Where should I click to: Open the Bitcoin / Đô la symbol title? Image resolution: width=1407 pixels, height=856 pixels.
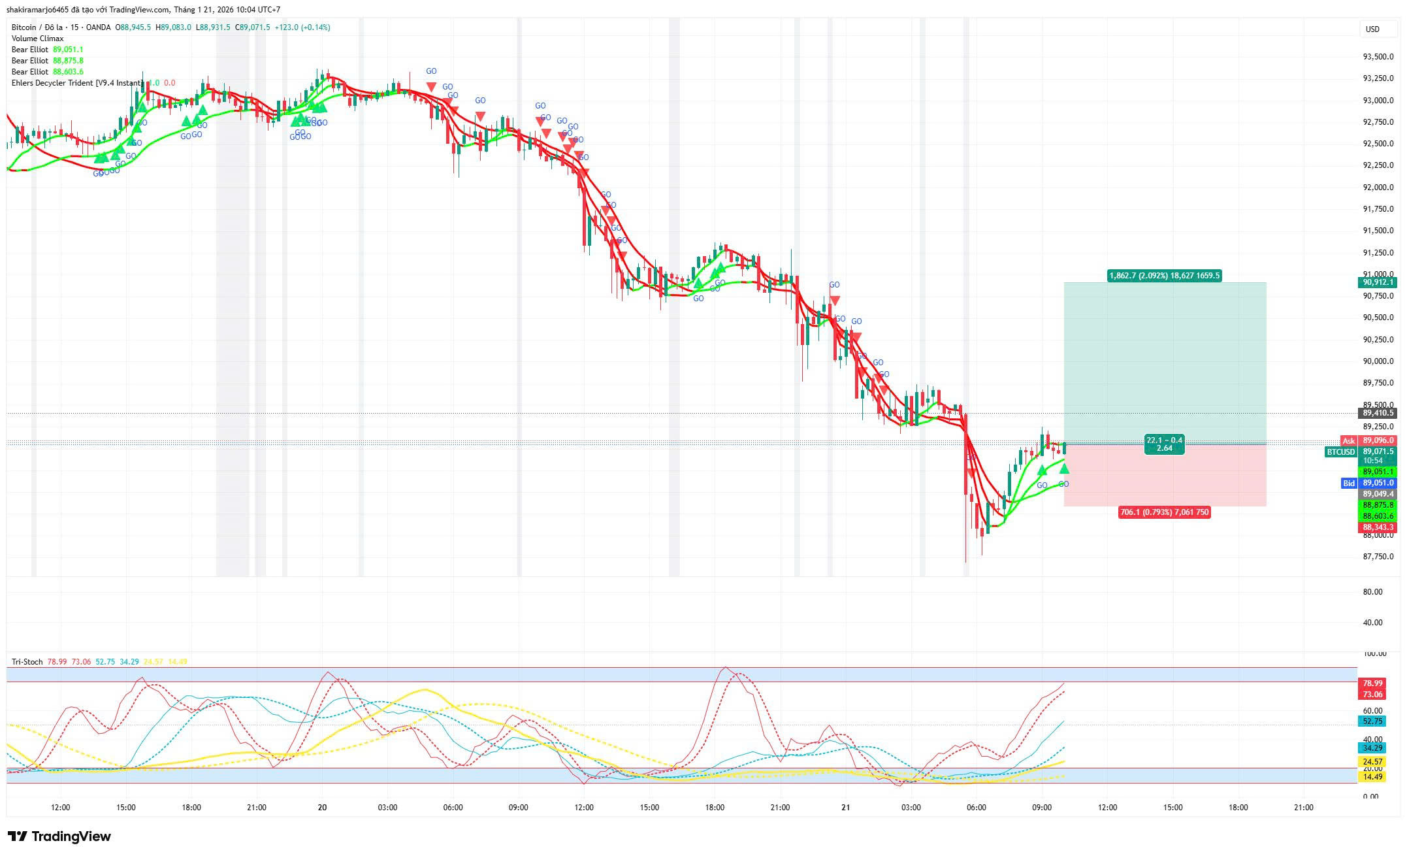[x=37, y=27]
